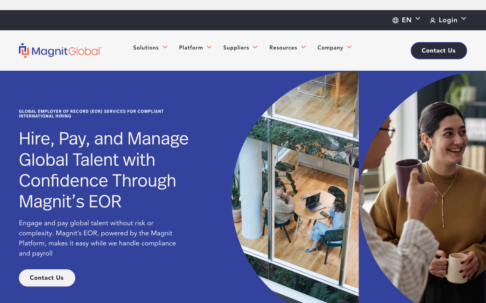Click the office meeting table photo
This screenshot has height=303, width=486.
click(295, 187)
